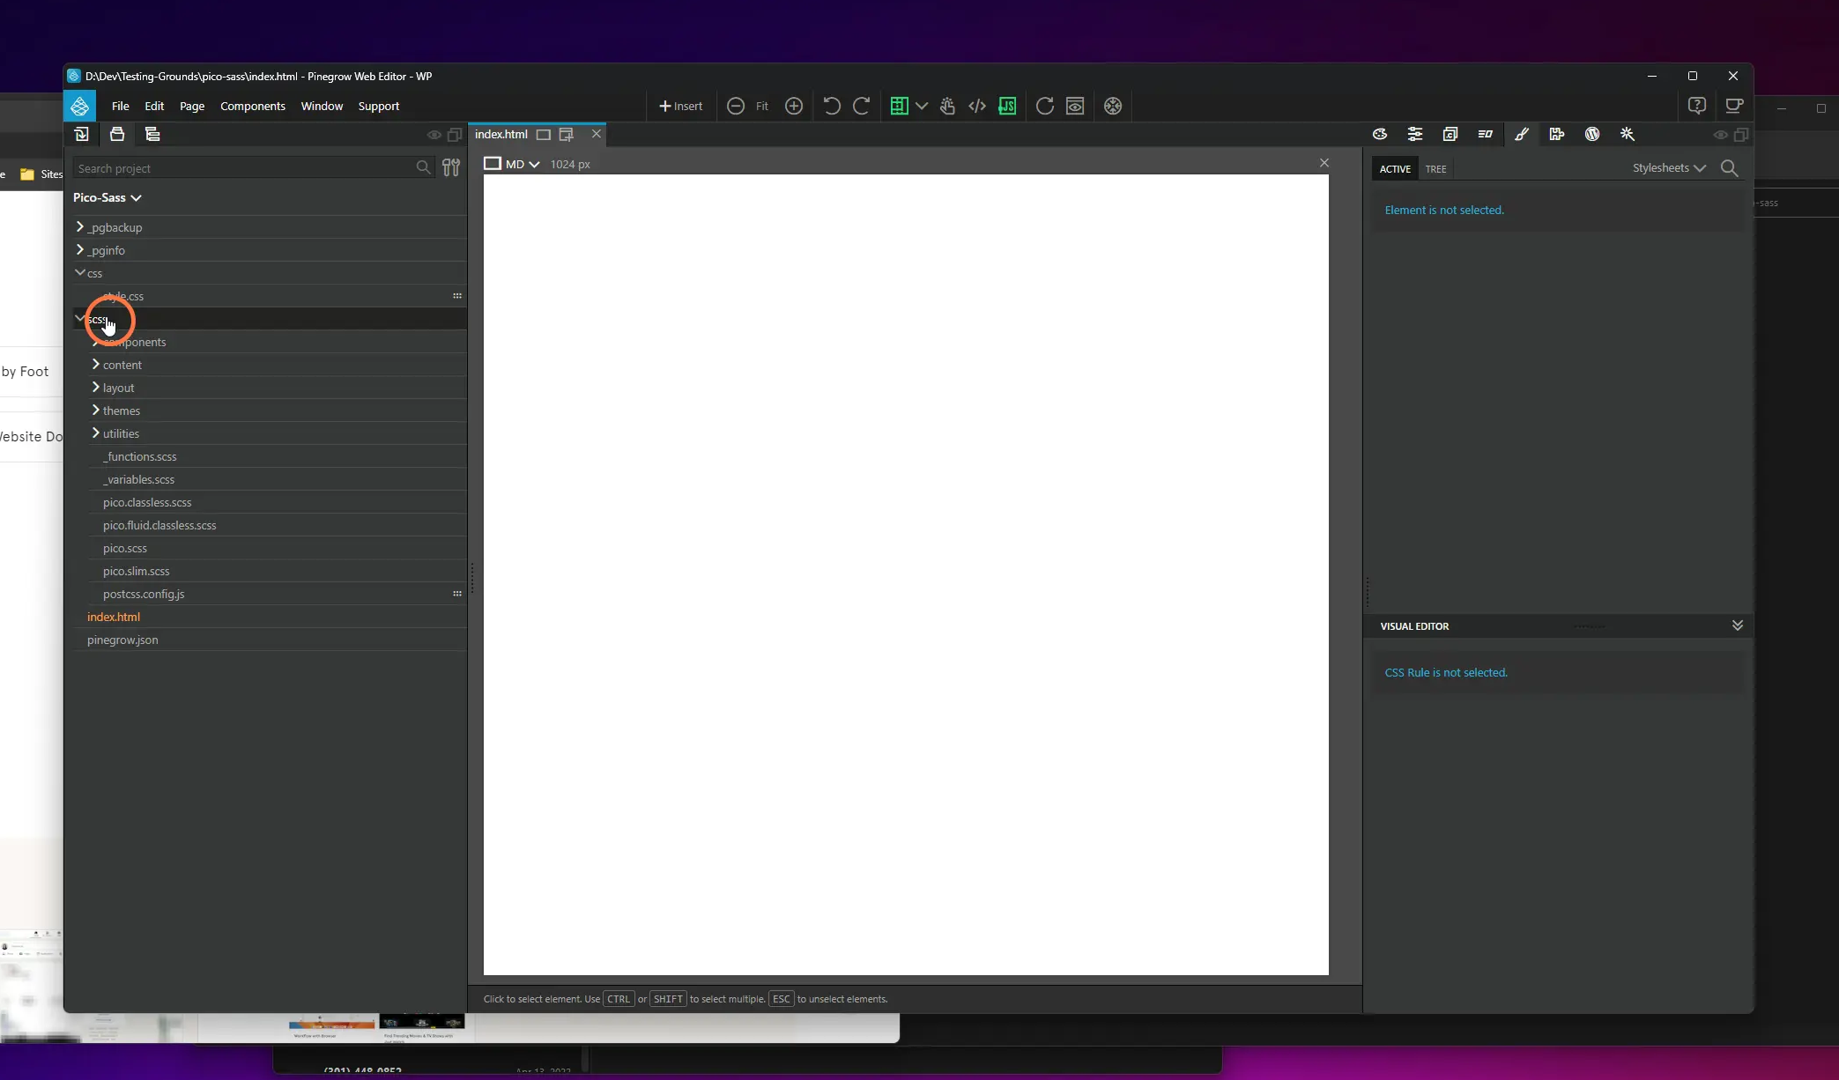Open dropdown arrow next to layout guides icon
This screenshot has width=1839, height=1080.
[x=921, y=106]
